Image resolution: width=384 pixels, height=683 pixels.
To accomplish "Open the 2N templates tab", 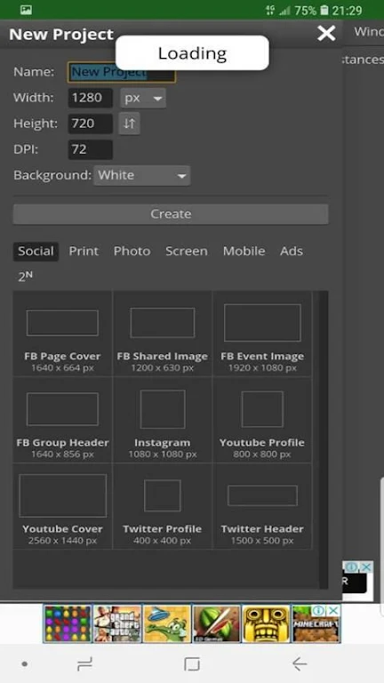I will (25, 277).
